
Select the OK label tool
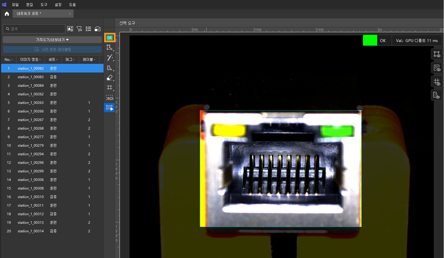click(x=110, y=38)
